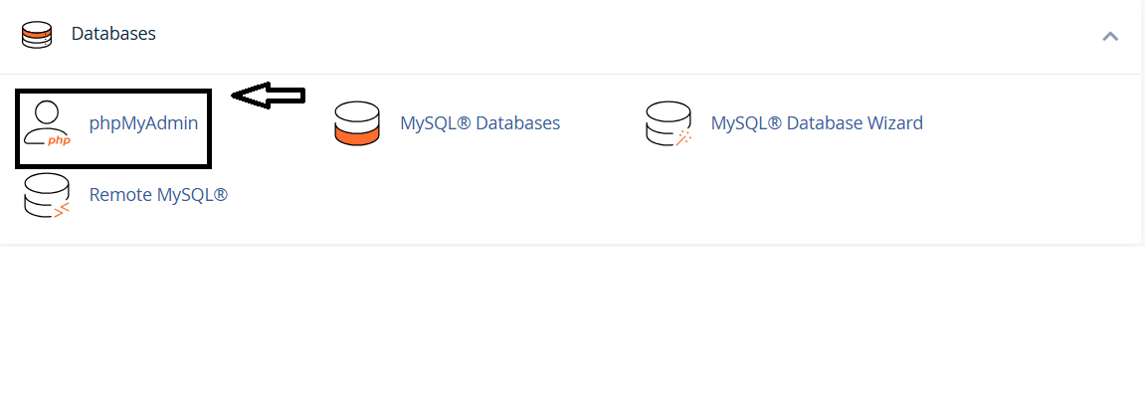Collapse the Databases section with the chevron
Screen dimensions: 1145x401
tap(1110, 37)
